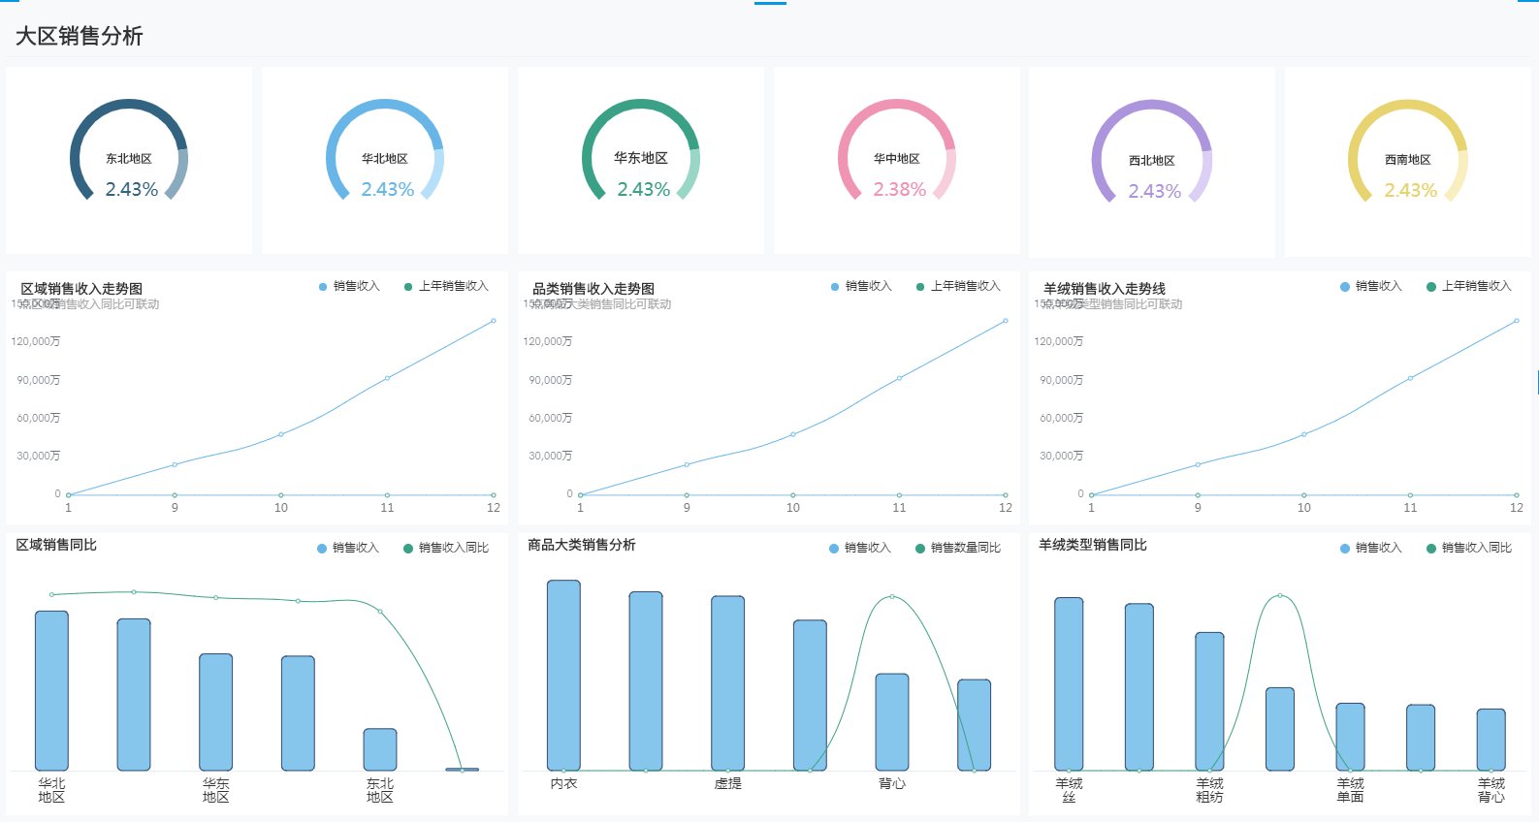Toggle 销售收入 legend in 区域销售收入走势图

click(x=349, y=286)
